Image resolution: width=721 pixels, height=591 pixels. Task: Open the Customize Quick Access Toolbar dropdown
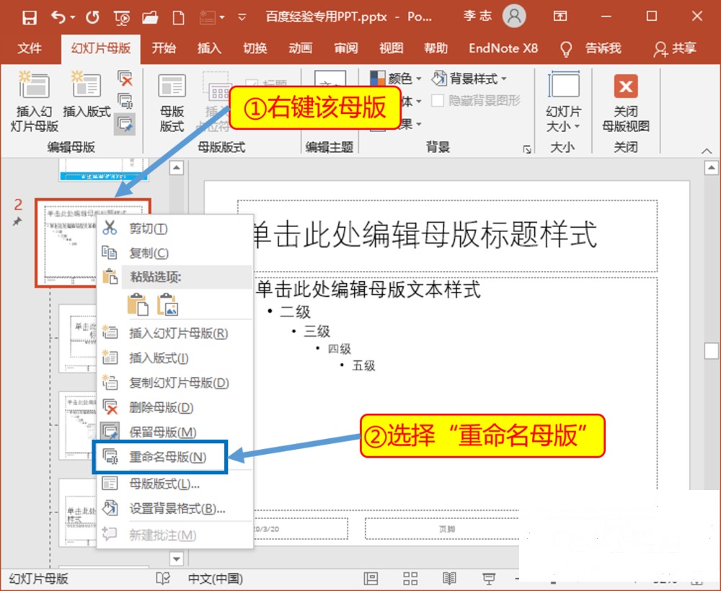(242, 18)
